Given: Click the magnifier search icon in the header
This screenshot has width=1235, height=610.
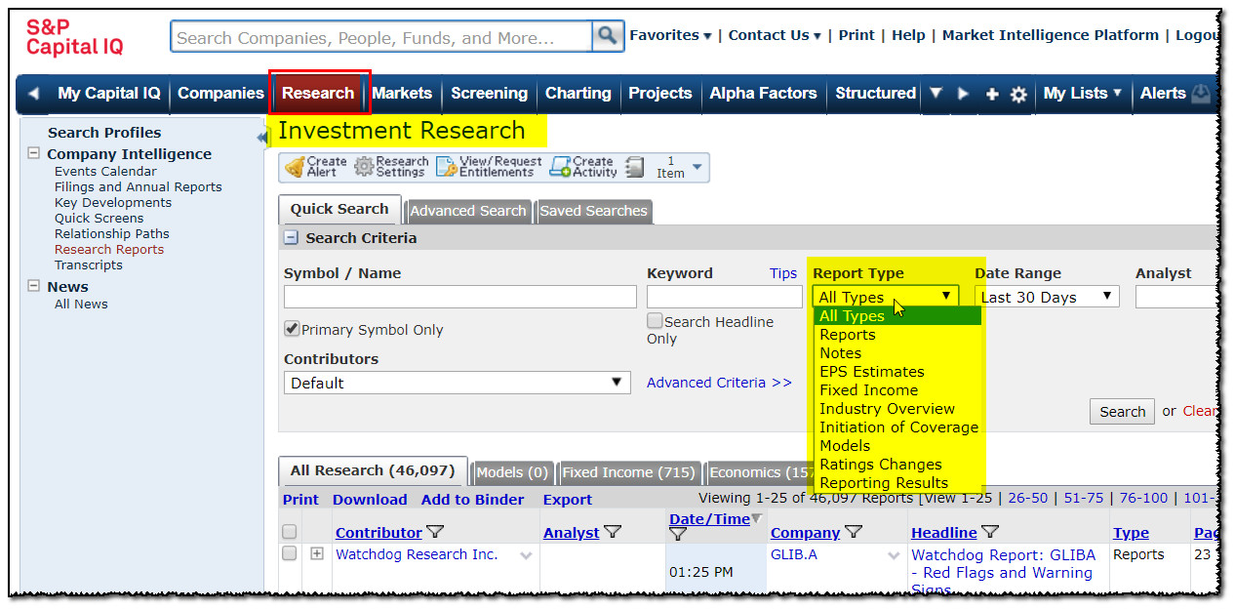Looking at the screenshot, I should [607, 36].
